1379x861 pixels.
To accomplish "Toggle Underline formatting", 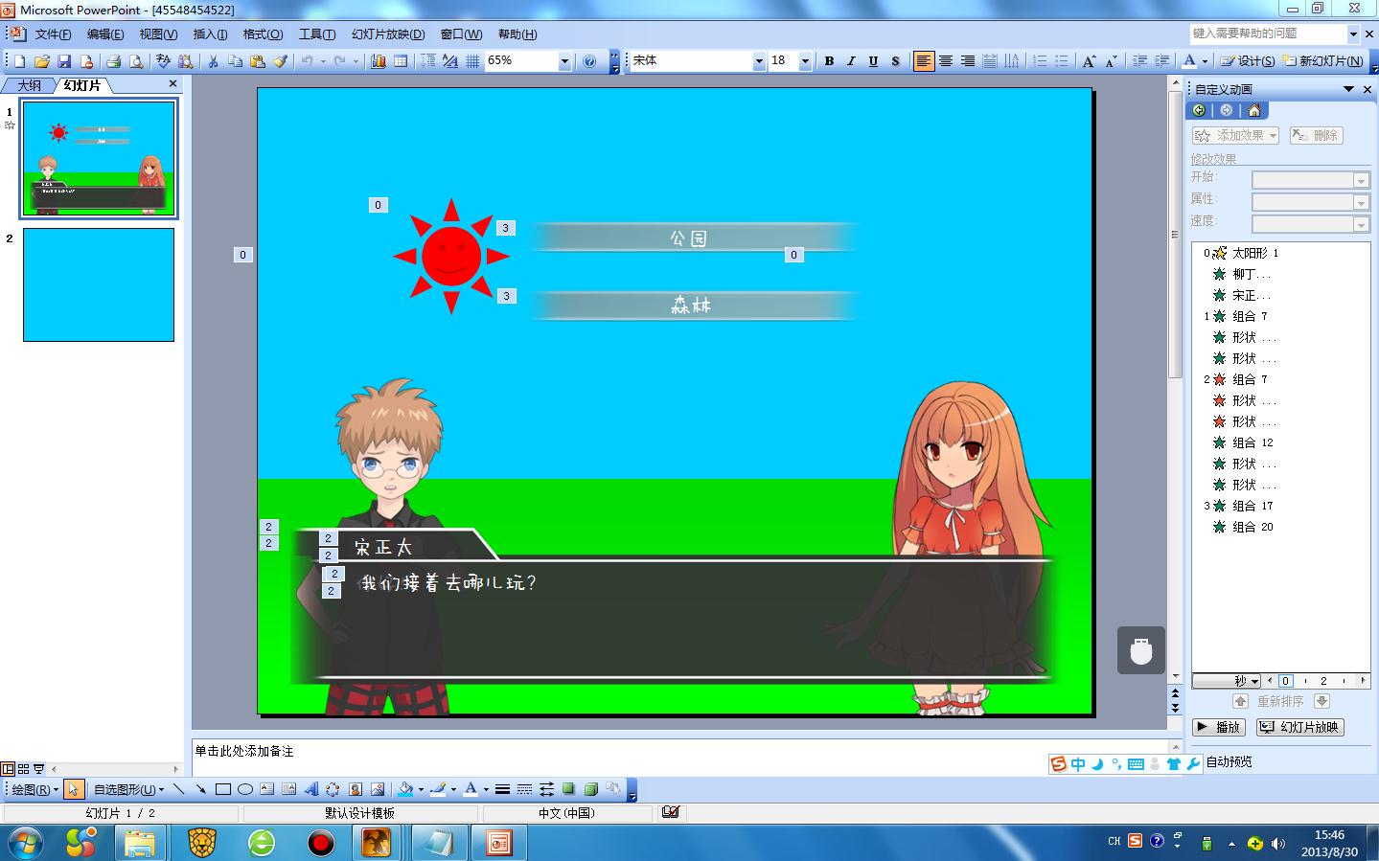I will coord(873,61).
